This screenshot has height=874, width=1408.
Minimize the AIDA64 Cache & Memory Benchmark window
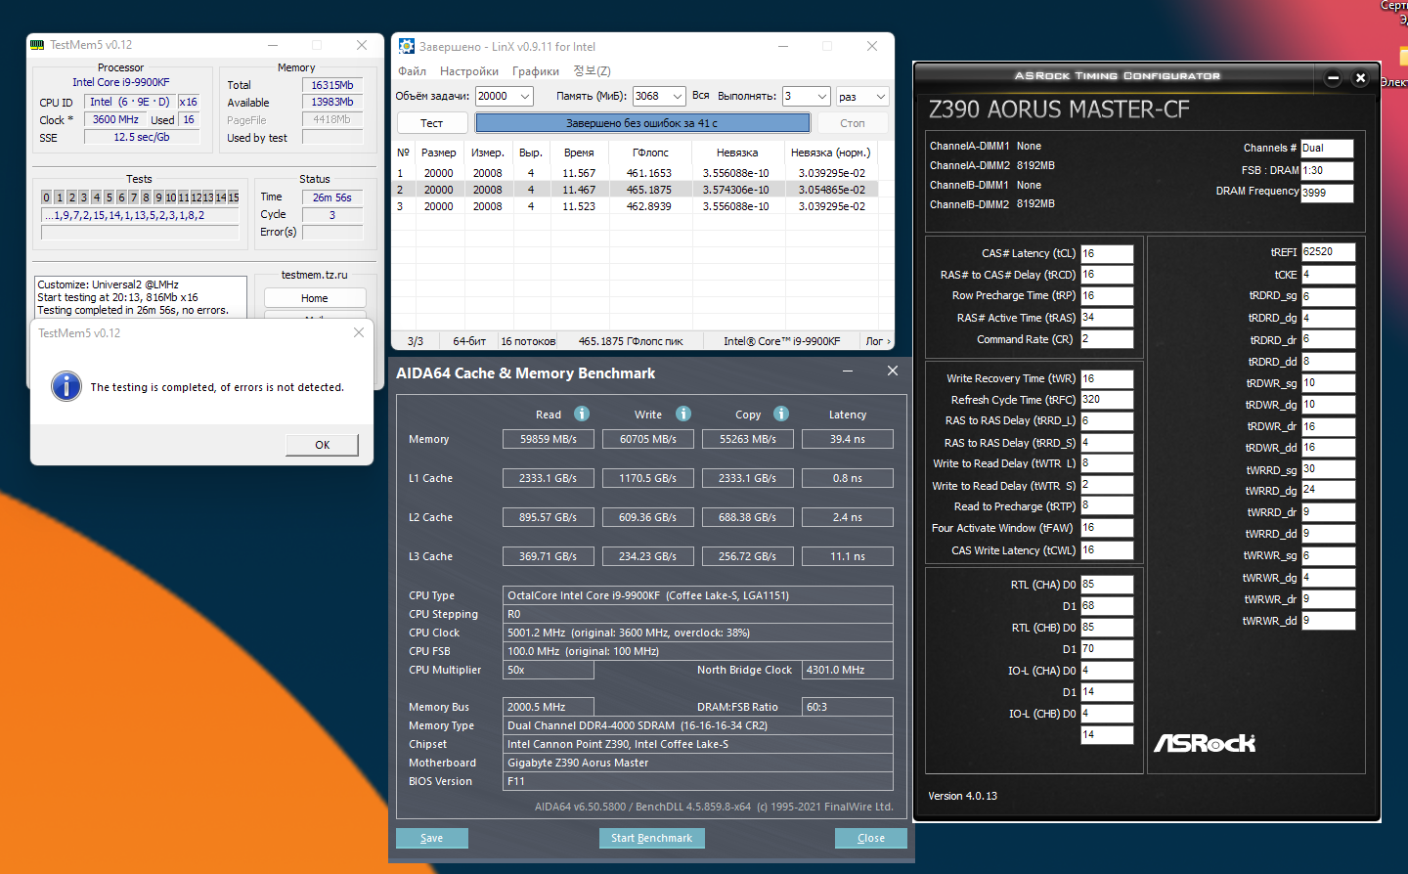(x=848, y=371)
